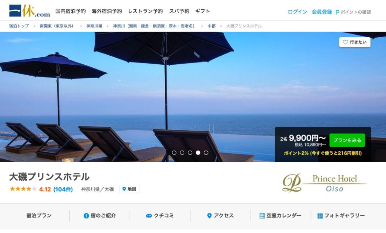The image size is (386, 233).
Task: Open アクセス location pin tab
Action: click(209, 216)
